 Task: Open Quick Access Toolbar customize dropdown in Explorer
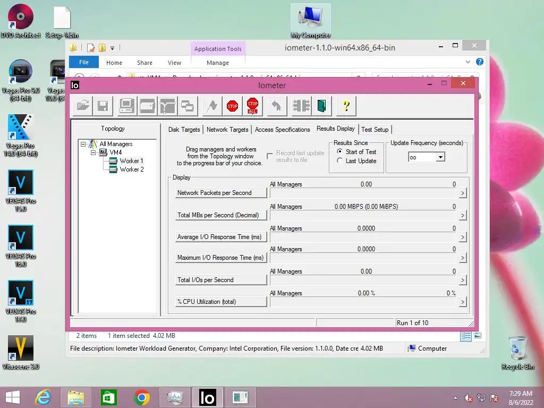click(112, 48)
